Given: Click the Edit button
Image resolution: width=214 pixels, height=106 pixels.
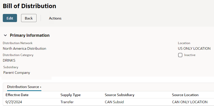Looking at the screenshot, I should (10, 18).
